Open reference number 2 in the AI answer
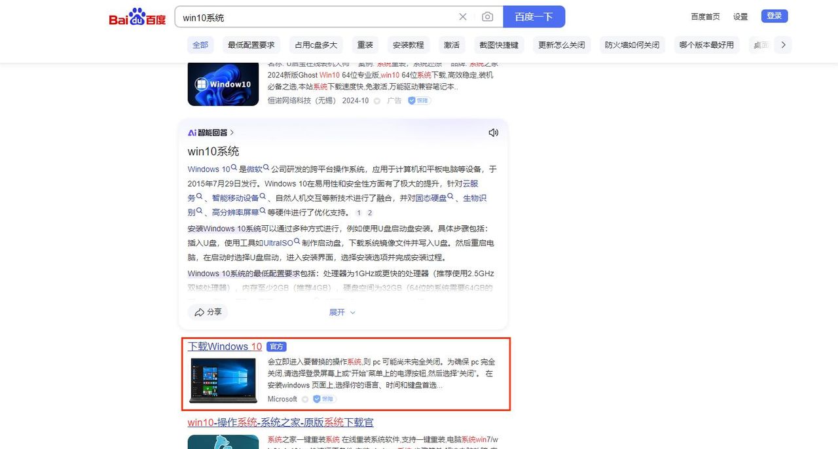838x449 pixels. pos(370,213)
